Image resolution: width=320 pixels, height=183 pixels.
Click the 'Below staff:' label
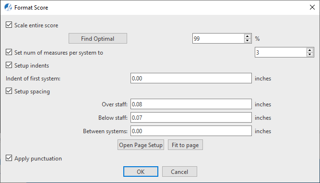tap(113, 118)
